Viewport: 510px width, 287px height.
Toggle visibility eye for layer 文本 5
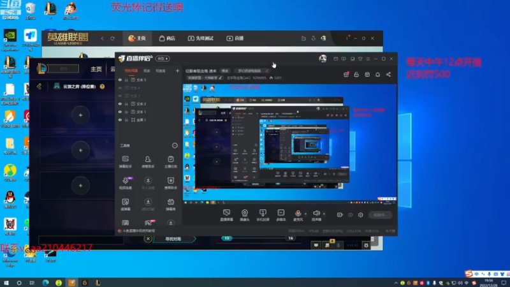(120, 80)
